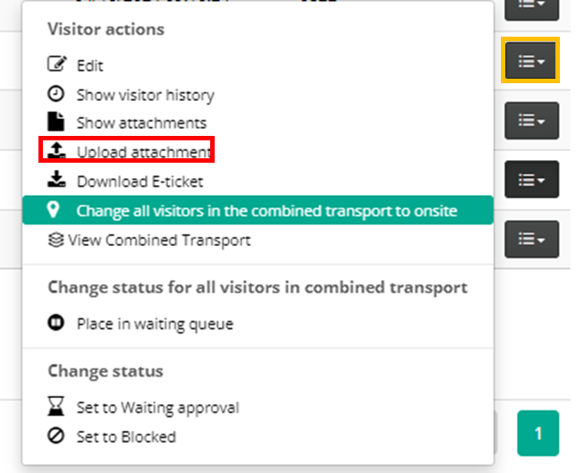The image size is (576, 473).
Task: Click the upload arrow icon
Action: pos(56,151)
